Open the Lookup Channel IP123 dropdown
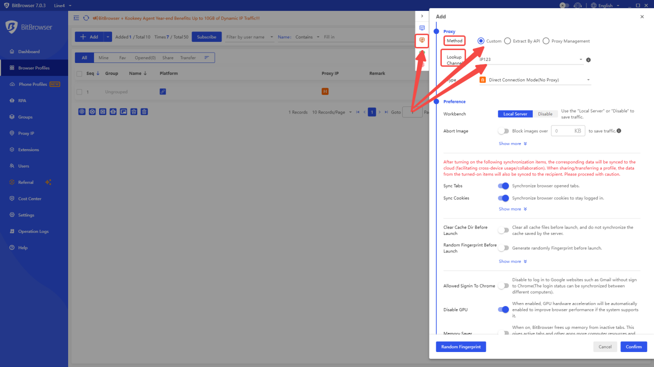This screenshot has height=367, width=654. click(x=531, y=59)
